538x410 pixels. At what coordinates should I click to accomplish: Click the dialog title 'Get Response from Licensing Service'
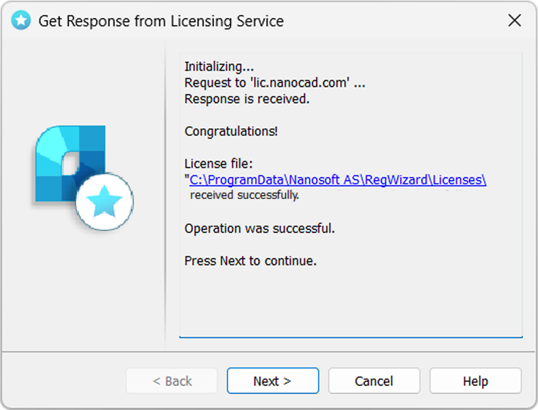tap(161, 21)
